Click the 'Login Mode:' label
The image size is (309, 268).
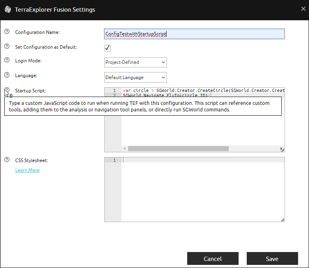[28, 61]
